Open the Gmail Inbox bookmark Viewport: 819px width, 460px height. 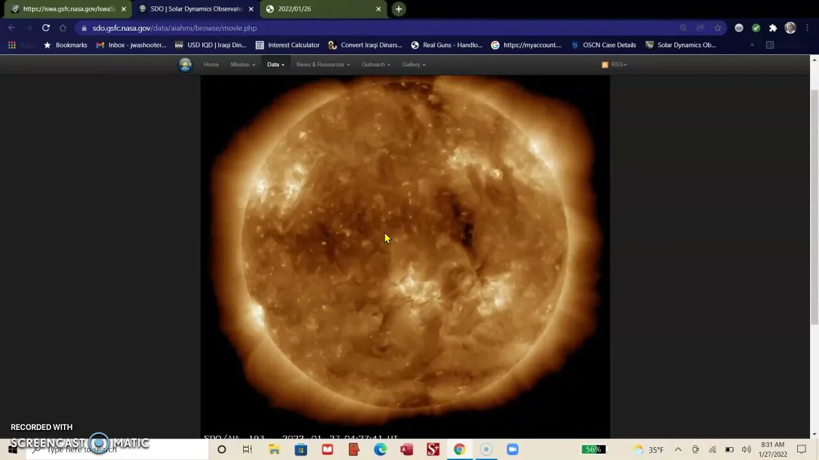tap(131, 45)
